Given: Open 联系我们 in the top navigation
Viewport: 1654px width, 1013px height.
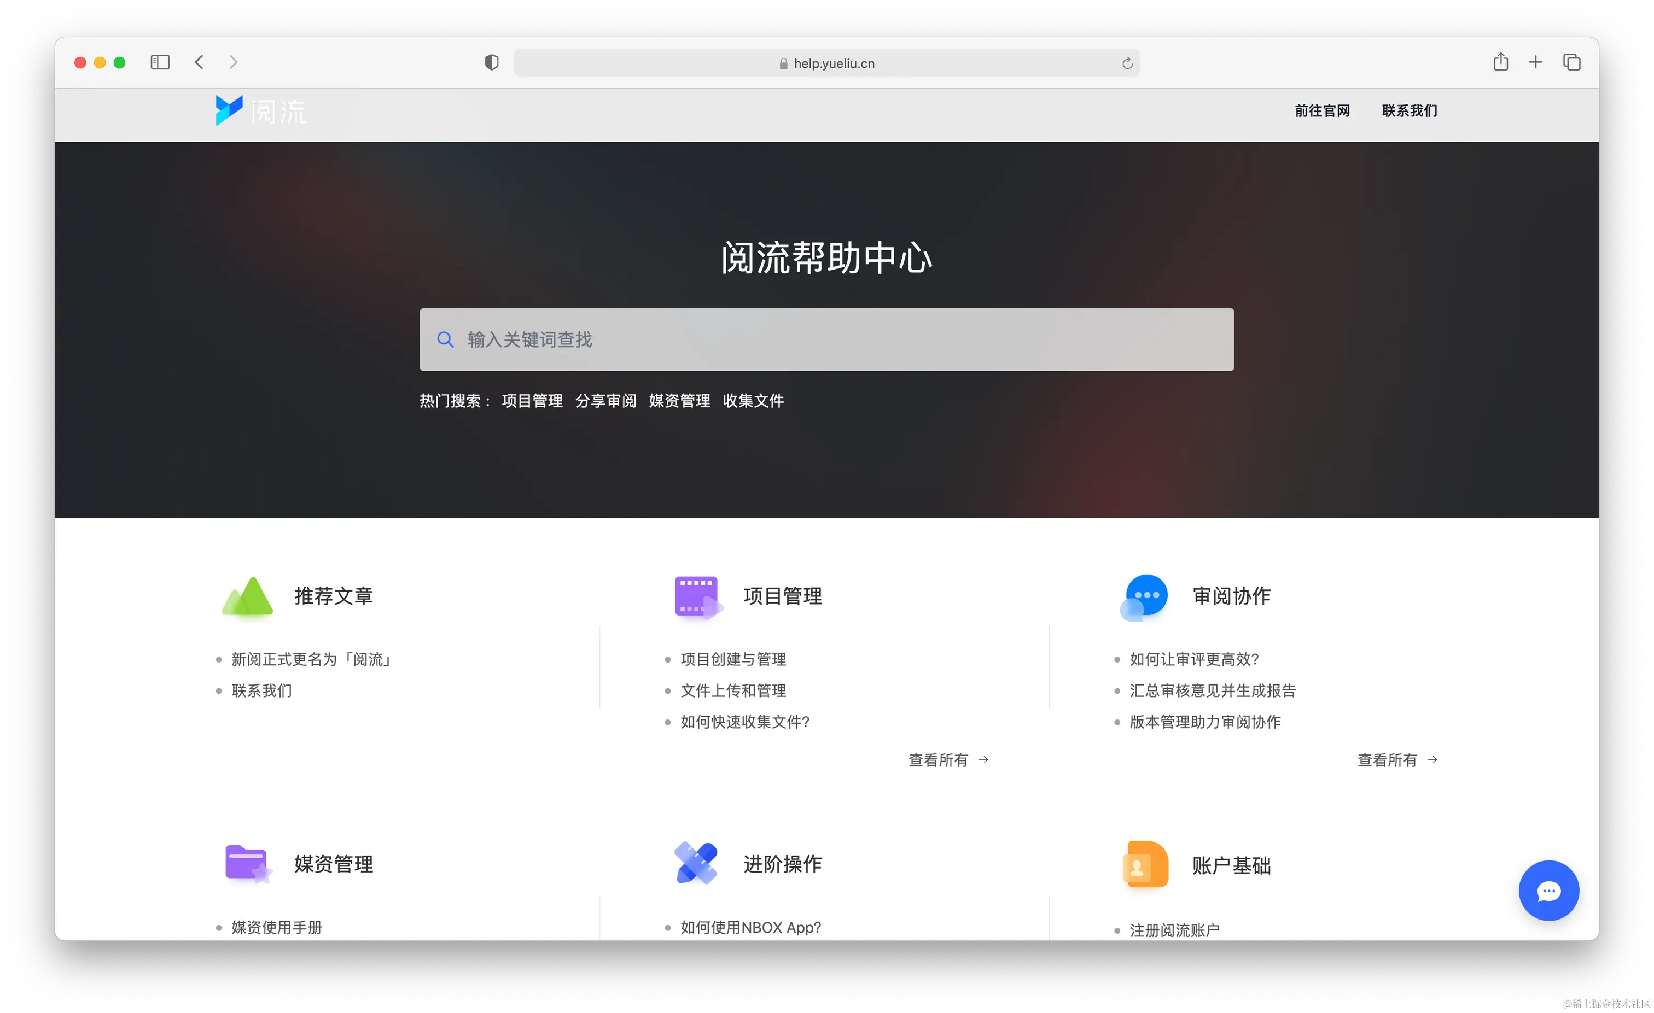Looking at the screenshot, I should point(1409,110).
